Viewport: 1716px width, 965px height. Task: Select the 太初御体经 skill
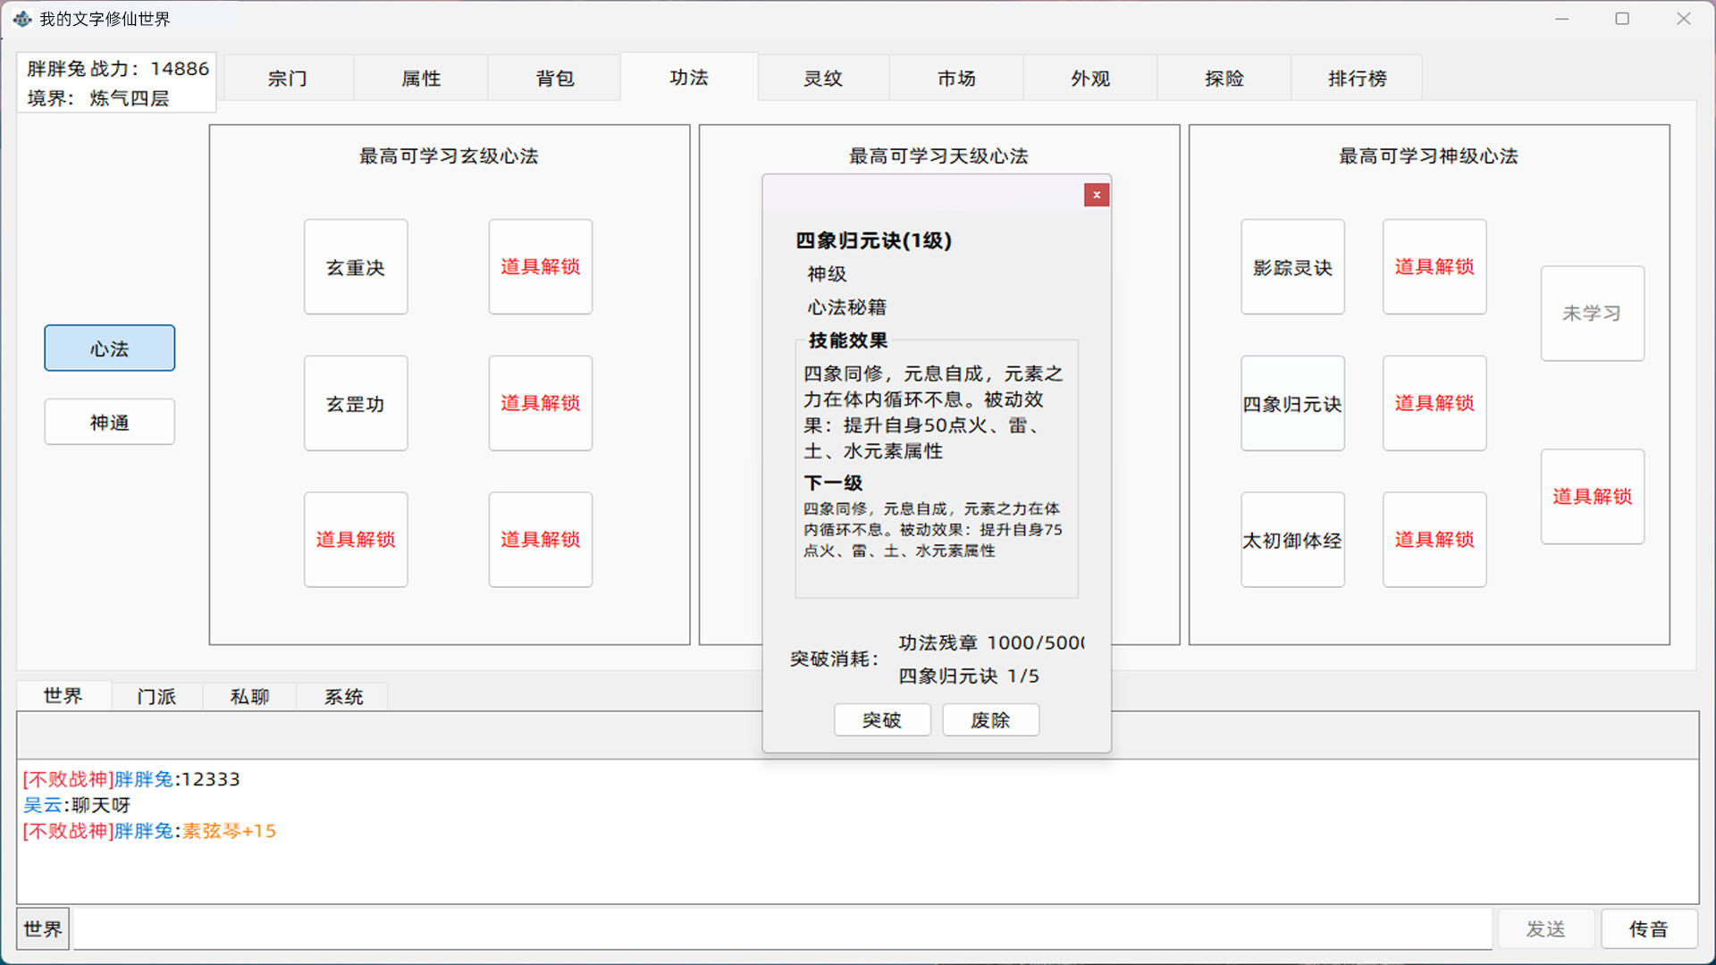click(x=1291, y=540)
